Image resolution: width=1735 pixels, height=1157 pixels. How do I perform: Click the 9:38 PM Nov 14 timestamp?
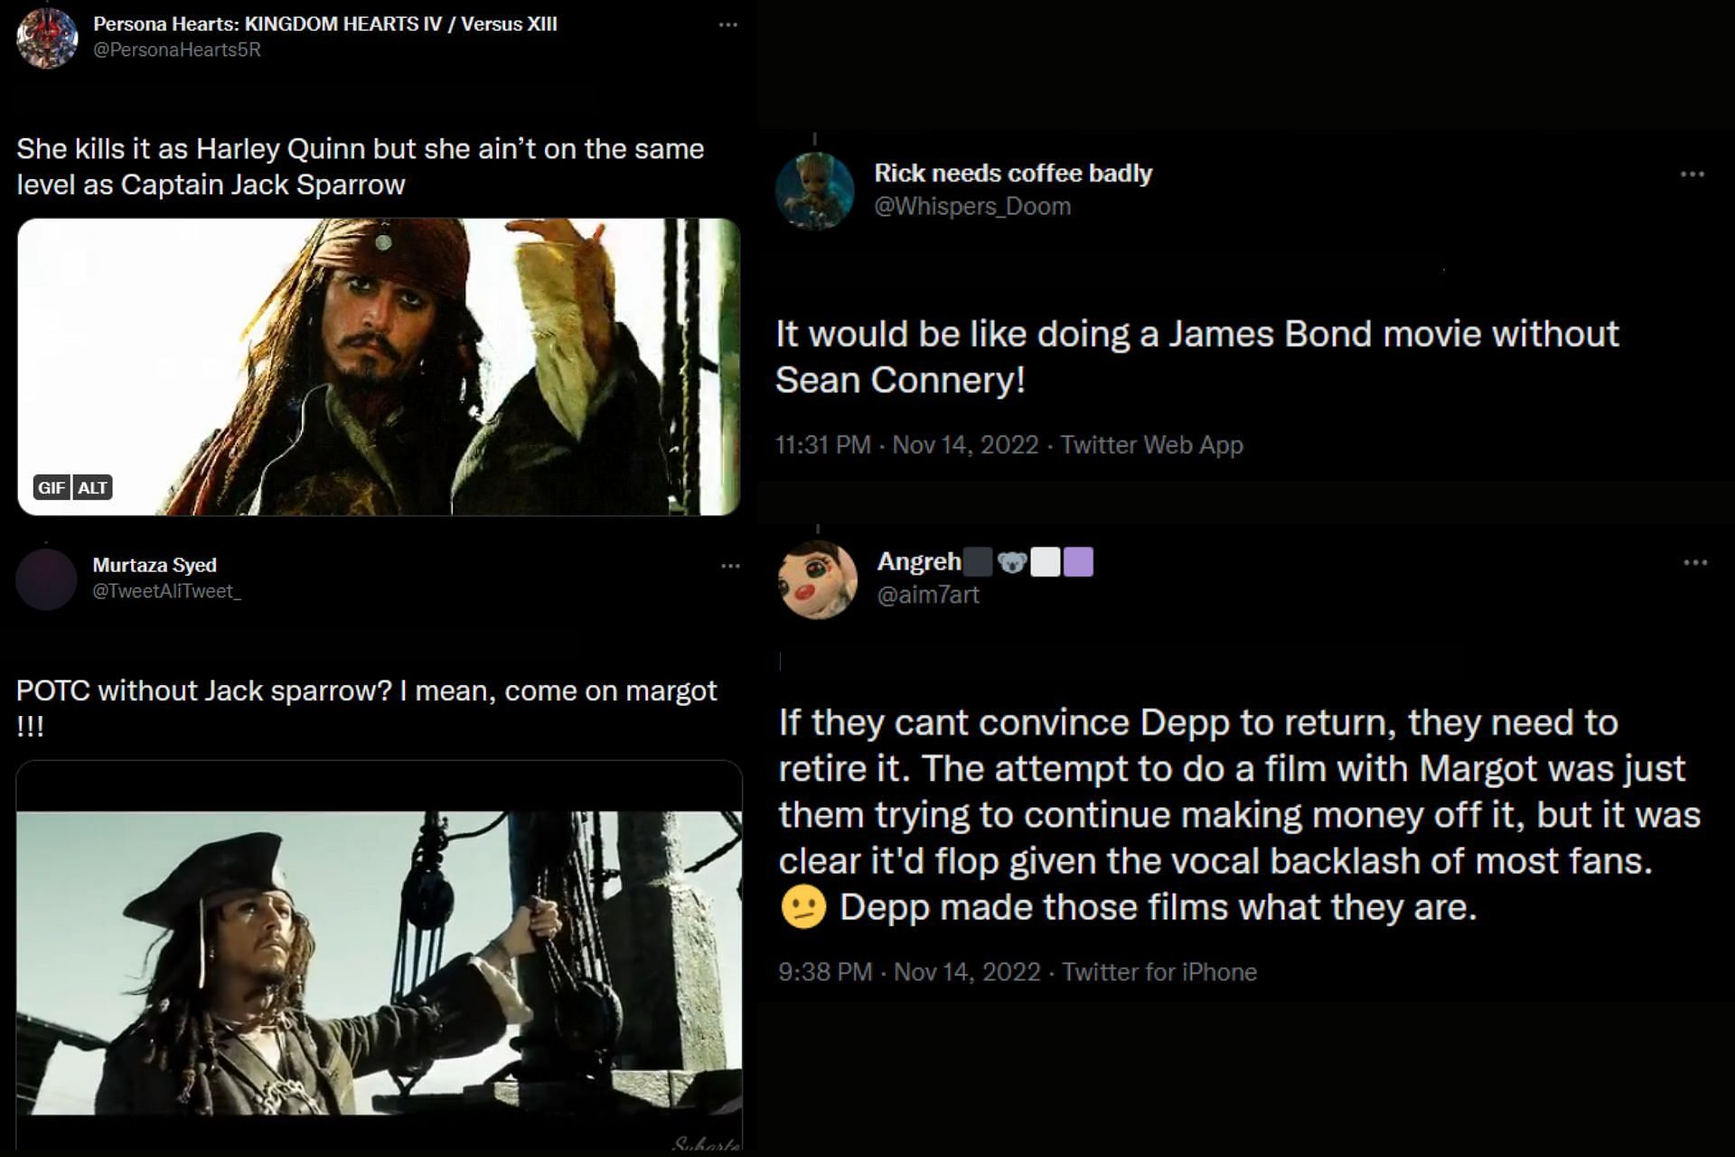(x=909, y=972)
